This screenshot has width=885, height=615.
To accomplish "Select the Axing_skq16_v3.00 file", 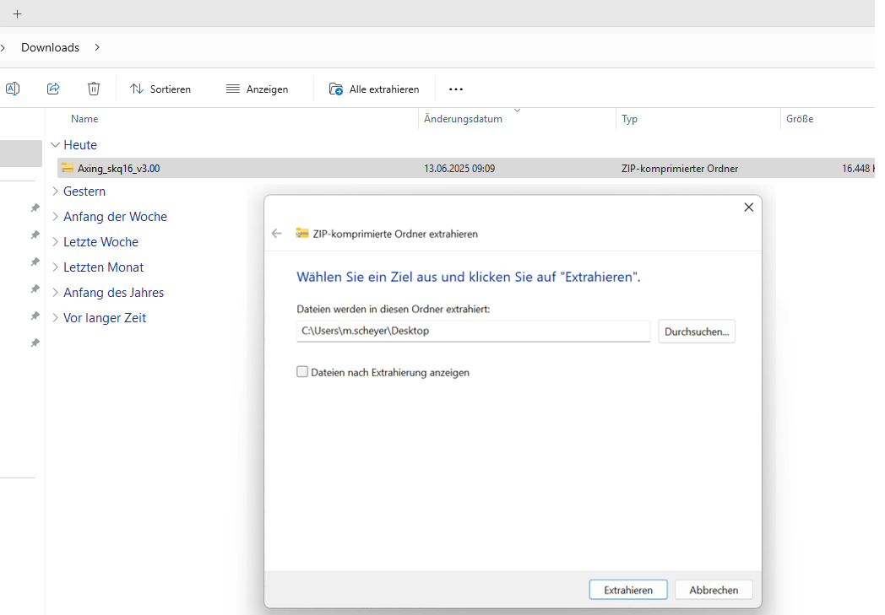I will 465,168.
